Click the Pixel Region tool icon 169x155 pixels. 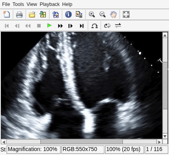79,14
